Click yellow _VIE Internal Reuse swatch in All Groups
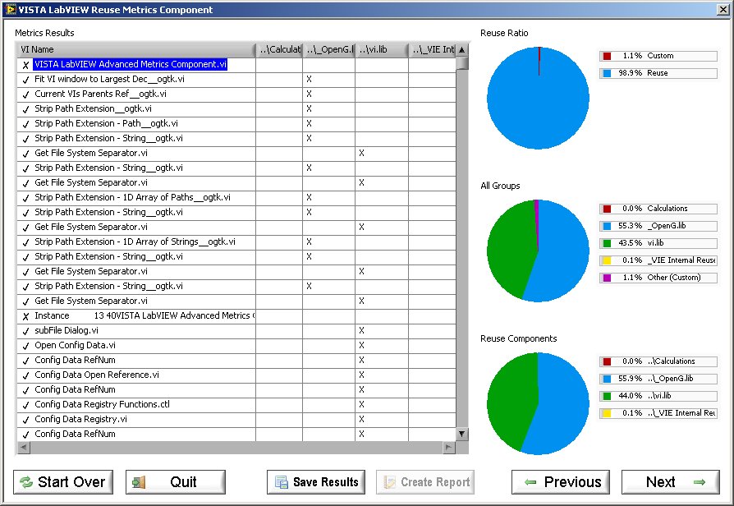The height and width of the screenshot is (506, 734). click(607, 261)
